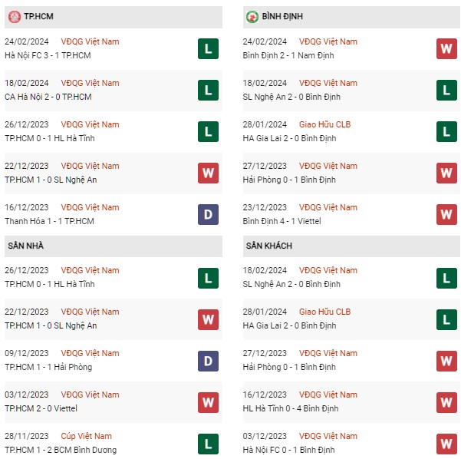The image size is (461, 459).
Task: Select the SÂN NHÀ section header
Action: pos(114,246)
